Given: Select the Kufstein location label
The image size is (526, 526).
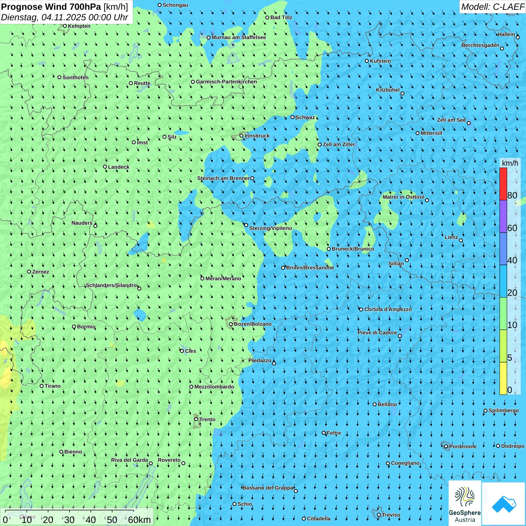Looking at the screenshot, I should click(x=380, y=61).
